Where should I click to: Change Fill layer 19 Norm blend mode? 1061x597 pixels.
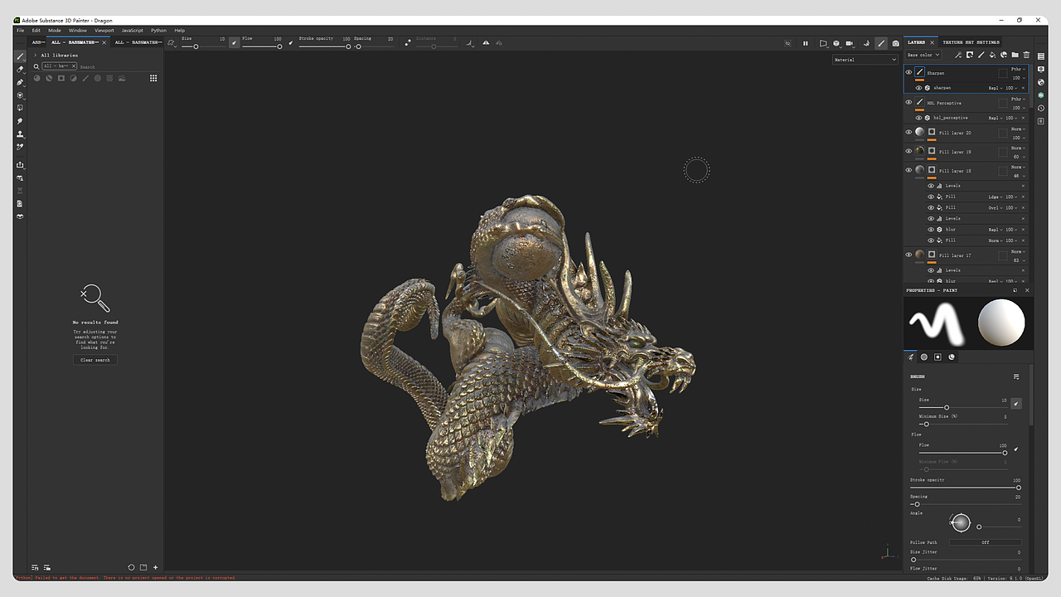pyautogui.click(x=1018, y=148)
